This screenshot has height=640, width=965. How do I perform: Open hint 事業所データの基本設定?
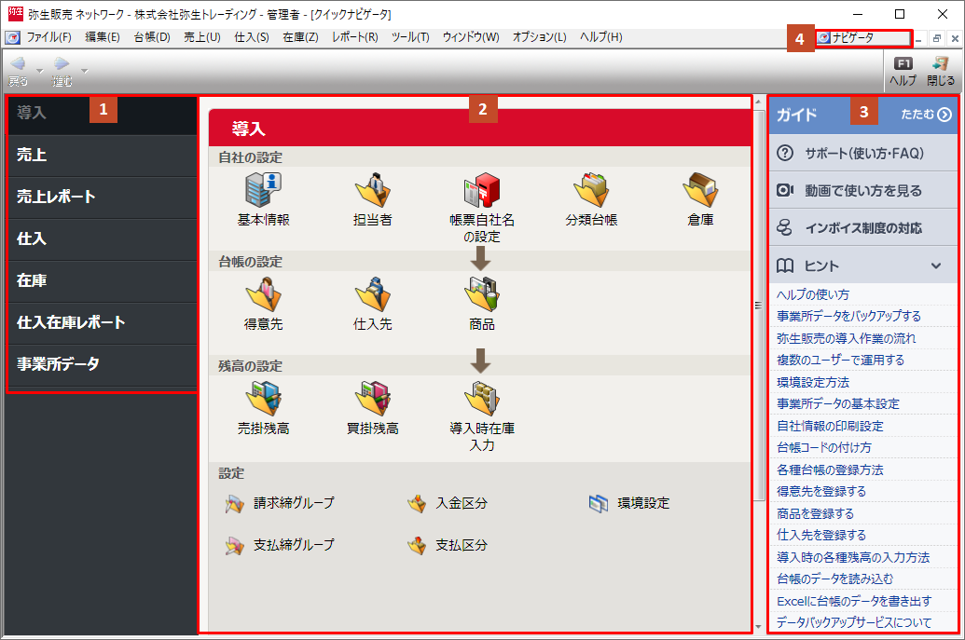pyautogui.click(x=837, y=403)
